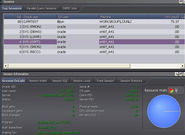Click the Resource Waits label
185x135 pixels.
[156, 90]
